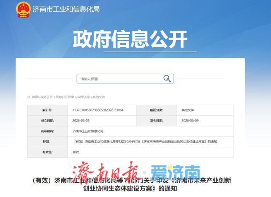Screen dimensions: 271x197
Task: Click 其他文件 value in 组配分类 row
Action: point(188,110)
